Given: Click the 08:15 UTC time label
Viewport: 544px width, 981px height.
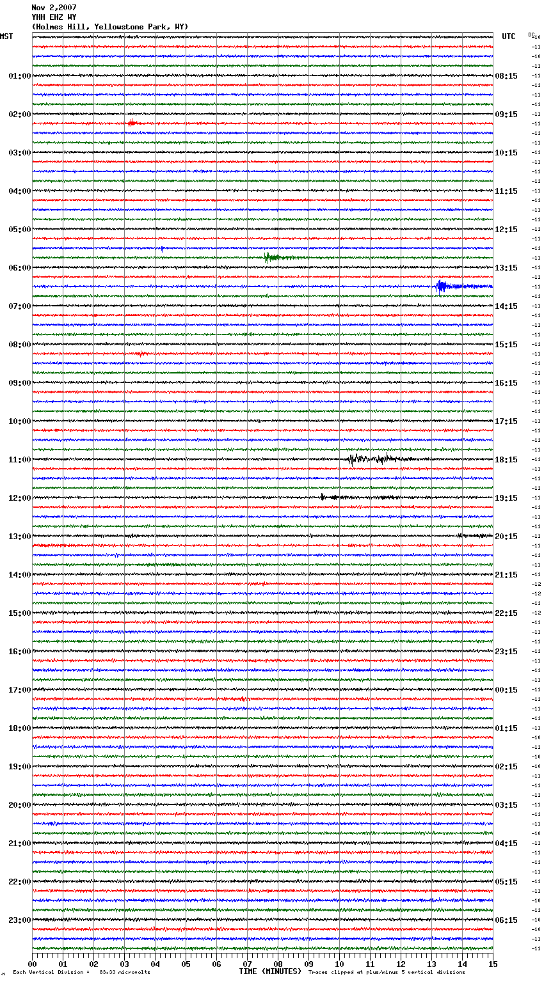Looking at the screenshot, I should 506,76.
